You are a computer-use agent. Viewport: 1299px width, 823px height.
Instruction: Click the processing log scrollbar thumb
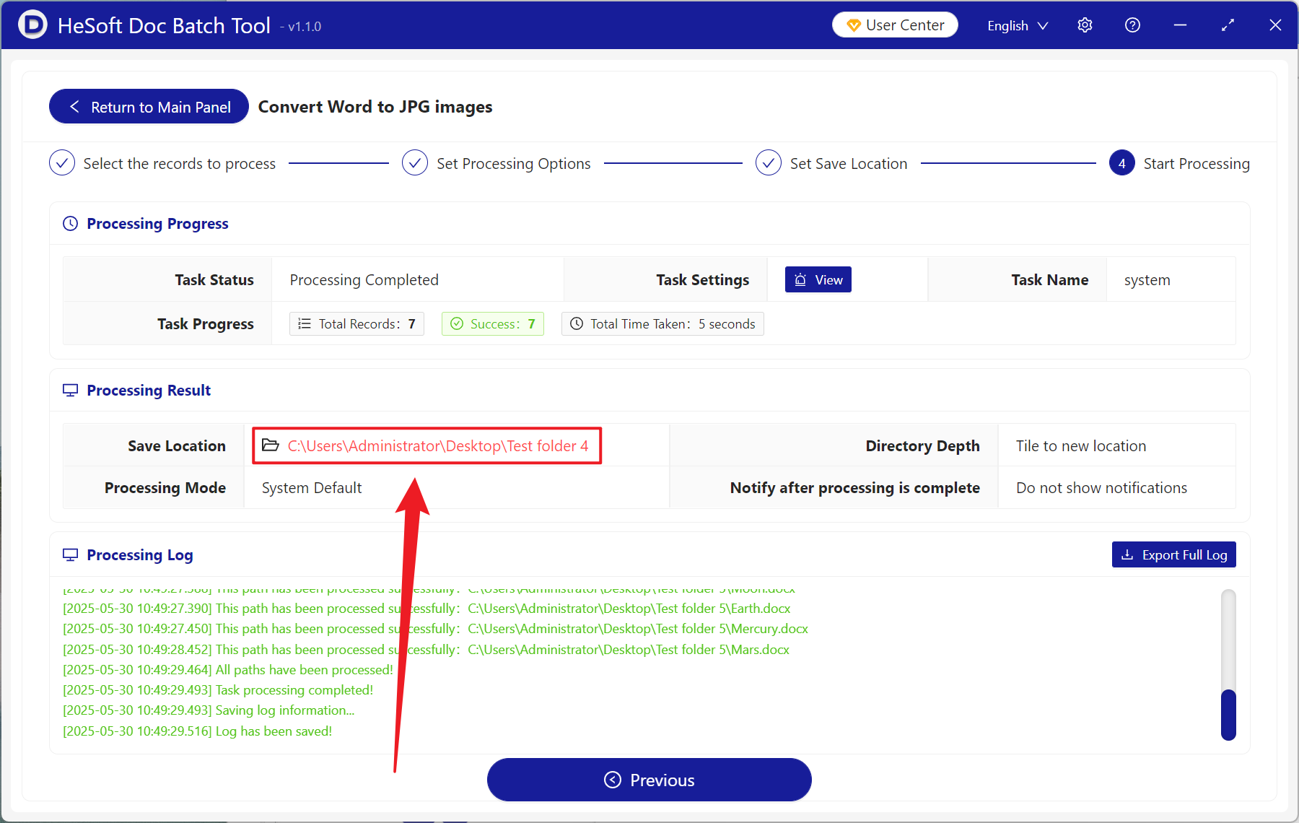(1228, 715)
